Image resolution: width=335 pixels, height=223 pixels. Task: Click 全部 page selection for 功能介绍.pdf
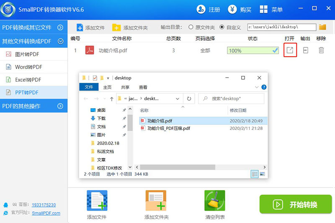pyautogui.click(x=205, y=50)
